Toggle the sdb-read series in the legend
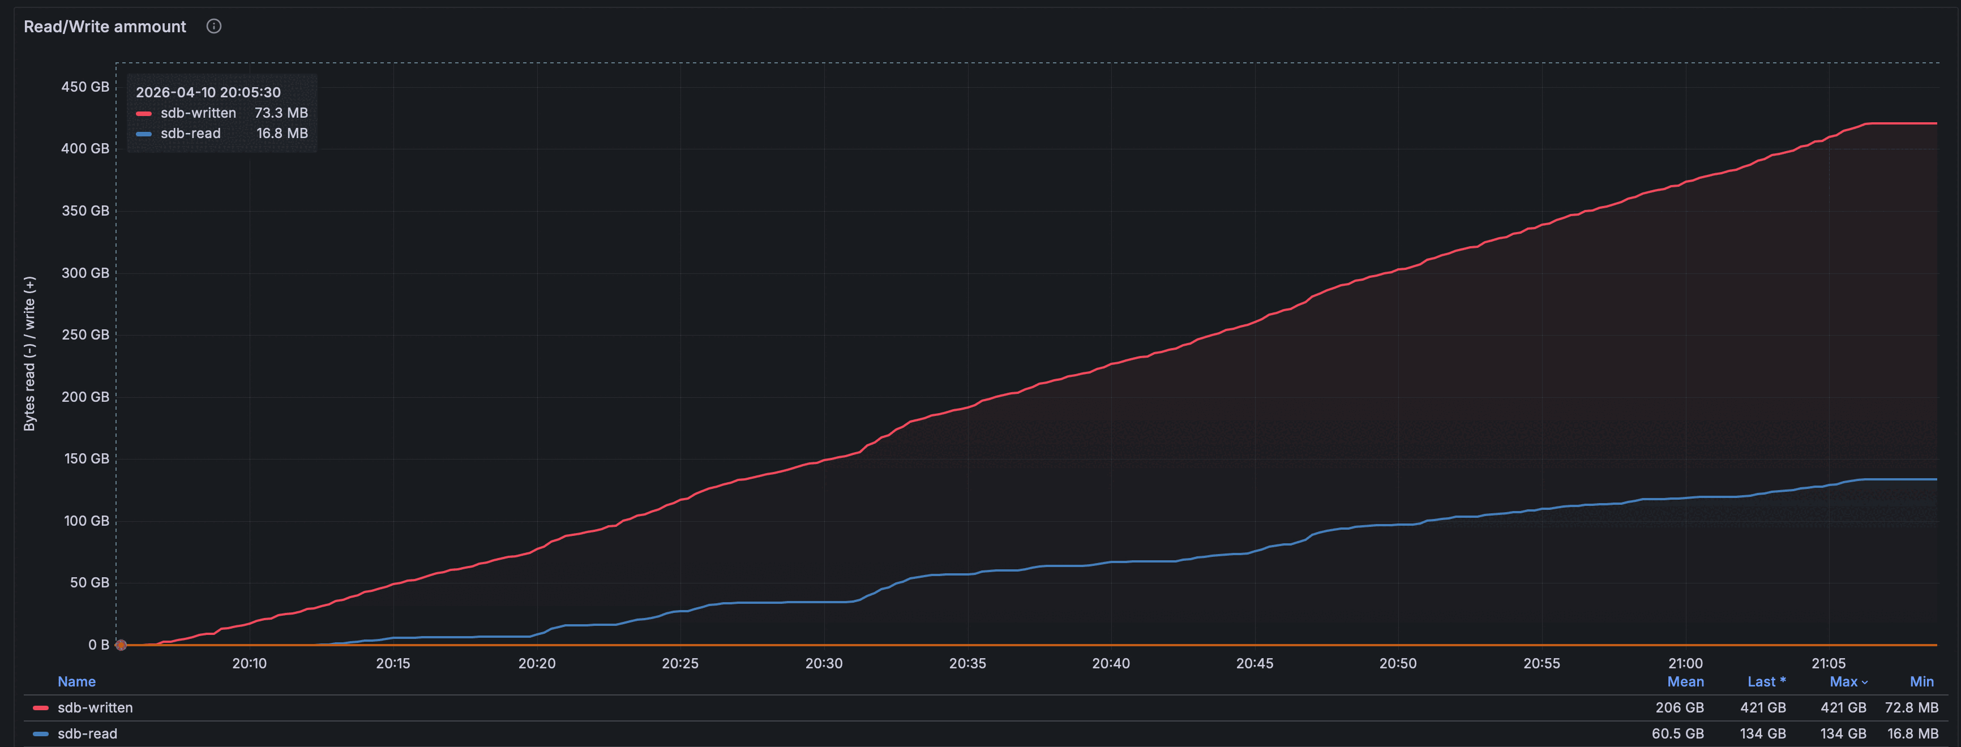This screenshot has width=1961, height=747. tap(88, 733)
